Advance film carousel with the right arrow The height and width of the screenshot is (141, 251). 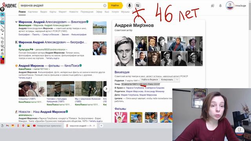[x=106, y=89]
